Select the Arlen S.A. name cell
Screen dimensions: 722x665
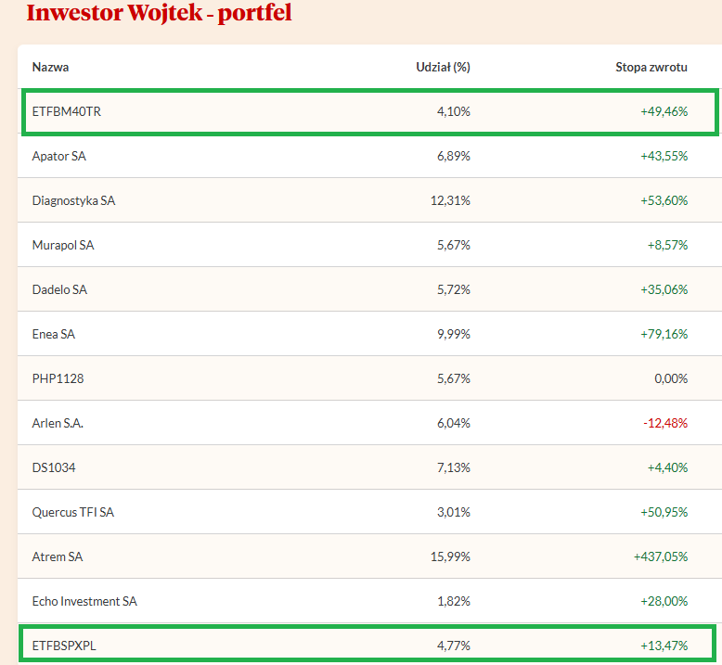[x=58, y=423]
